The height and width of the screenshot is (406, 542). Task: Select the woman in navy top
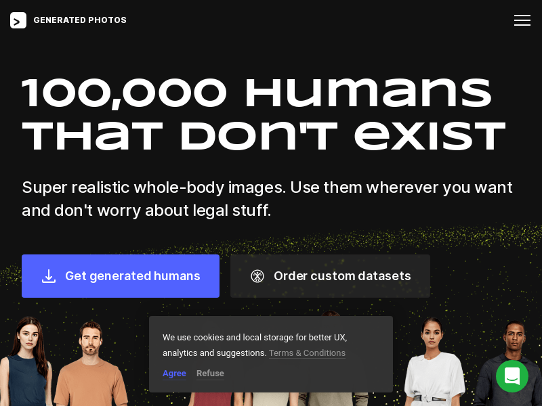26,361
